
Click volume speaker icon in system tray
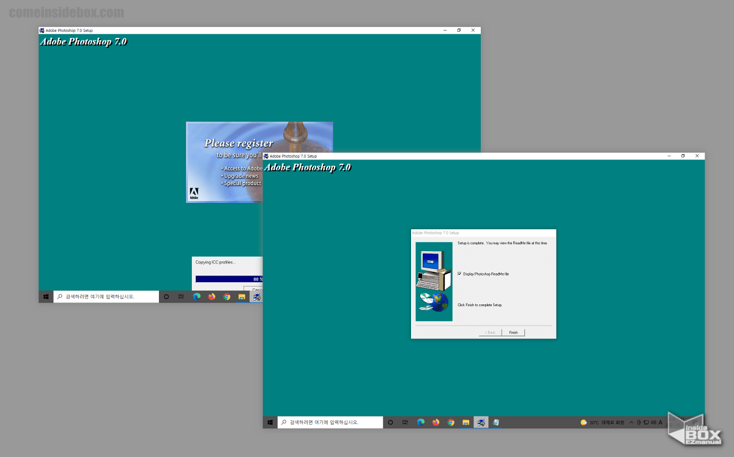tap(653, 422)
